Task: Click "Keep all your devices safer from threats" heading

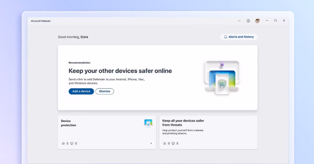Action: point(183,123)
